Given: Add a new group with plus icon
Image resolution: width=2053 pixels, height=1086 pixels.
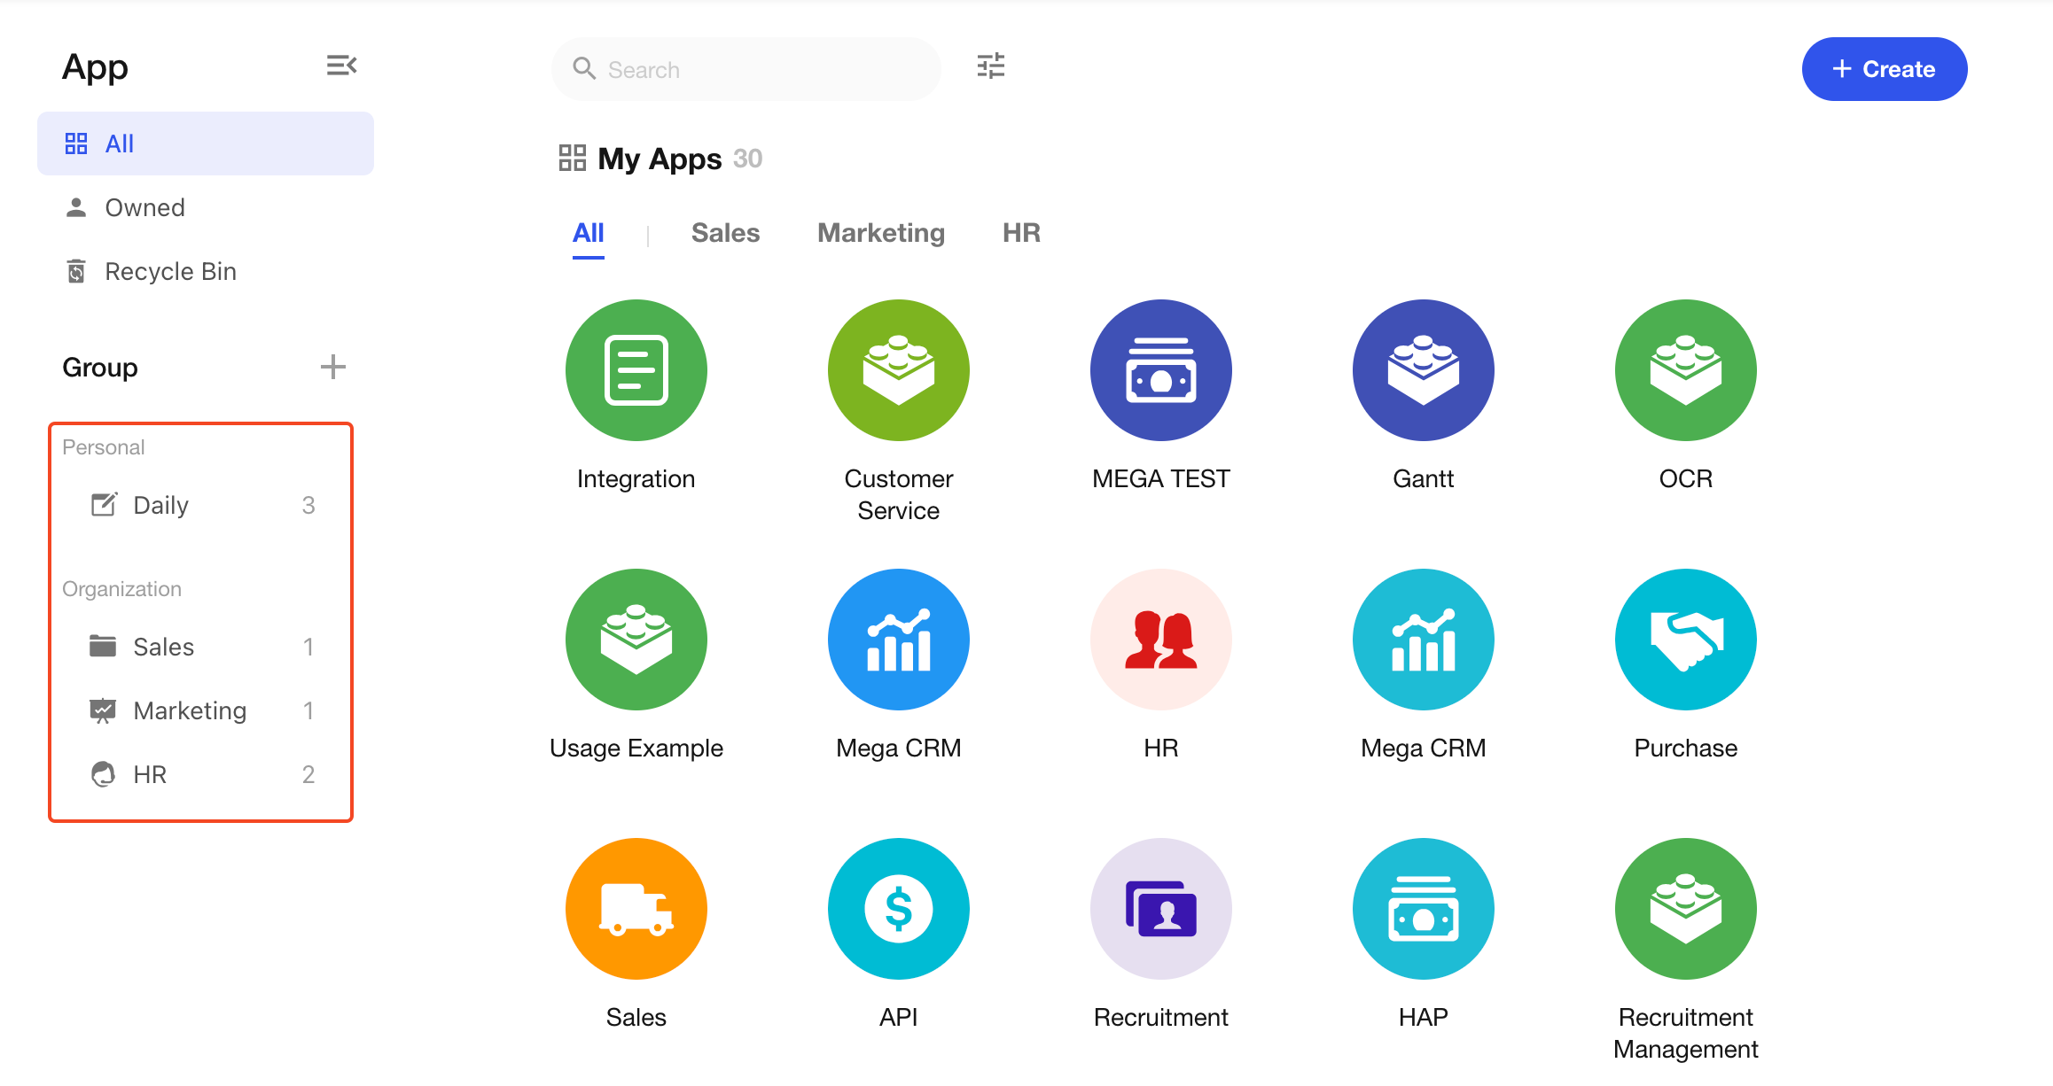Looking at the screenshot, I should pos(332,367).
